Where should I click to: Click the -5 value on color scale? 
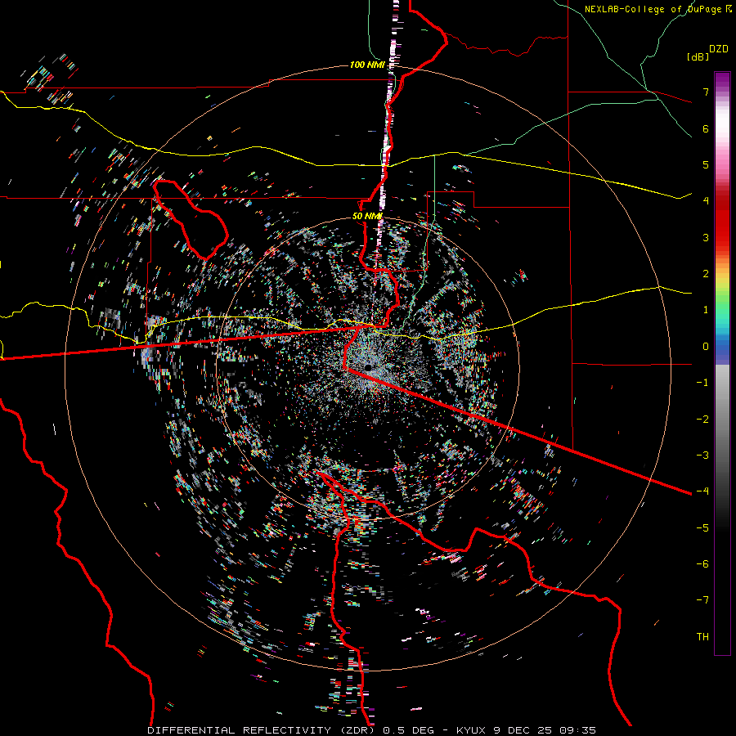702,527
